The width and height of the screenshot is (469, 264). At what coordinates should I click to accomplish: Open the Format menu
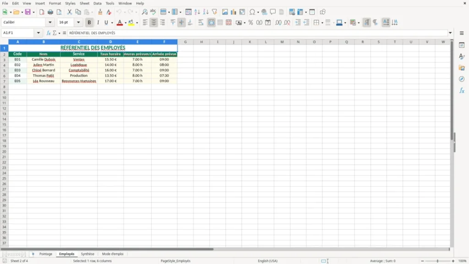(x=55, y=3)
